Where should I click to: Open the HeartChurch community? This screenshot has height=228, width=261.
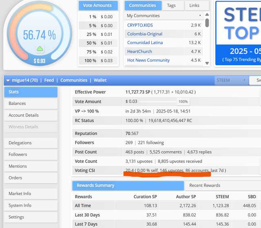click(139, 51)
